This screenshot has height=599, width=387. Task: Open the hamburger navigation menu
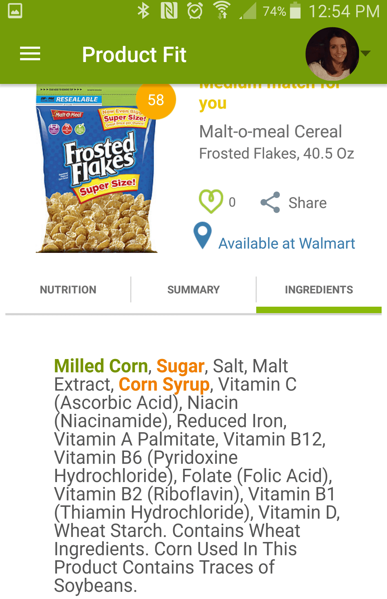tap(30, 54)
